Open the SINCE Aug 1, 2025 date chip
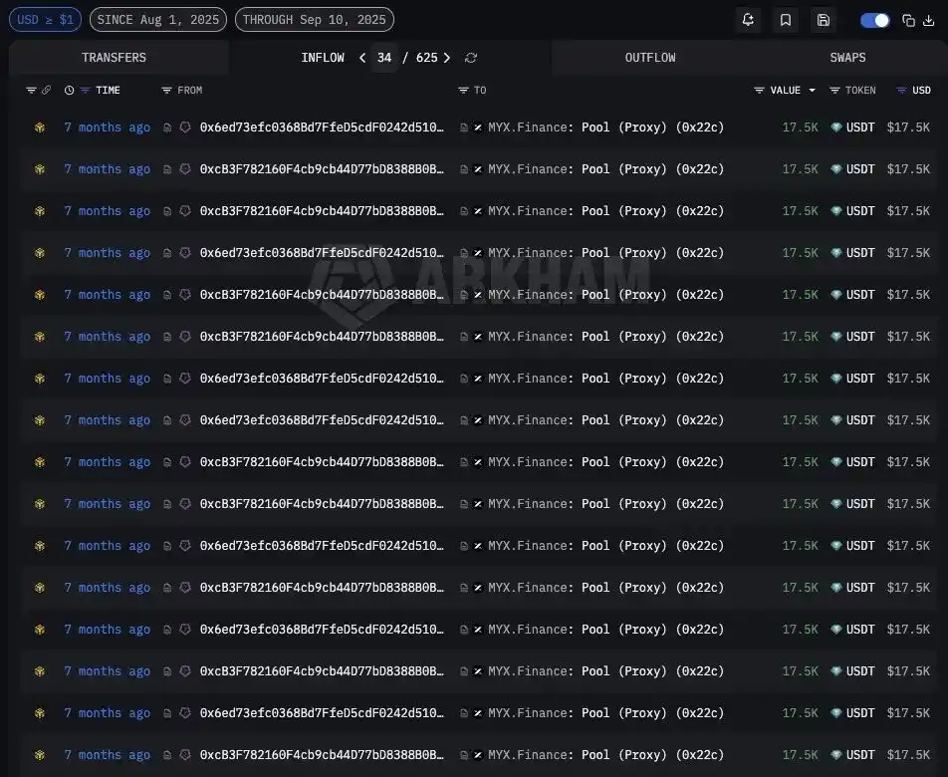This screenshot has width=948, height=777. click(158, 19)
